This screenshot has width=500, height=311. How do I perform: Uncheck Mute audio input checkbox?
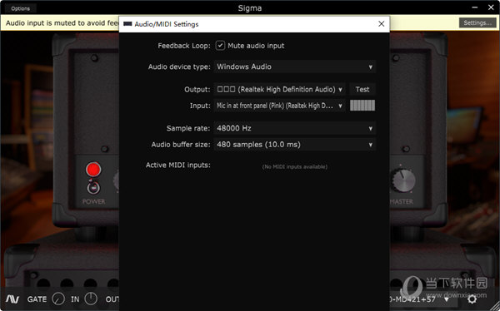click(x=220, y=46)
